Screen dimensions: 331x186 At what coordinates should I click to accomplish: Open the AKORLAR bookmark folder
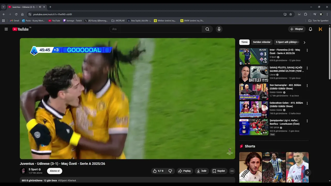pos(118,21)
